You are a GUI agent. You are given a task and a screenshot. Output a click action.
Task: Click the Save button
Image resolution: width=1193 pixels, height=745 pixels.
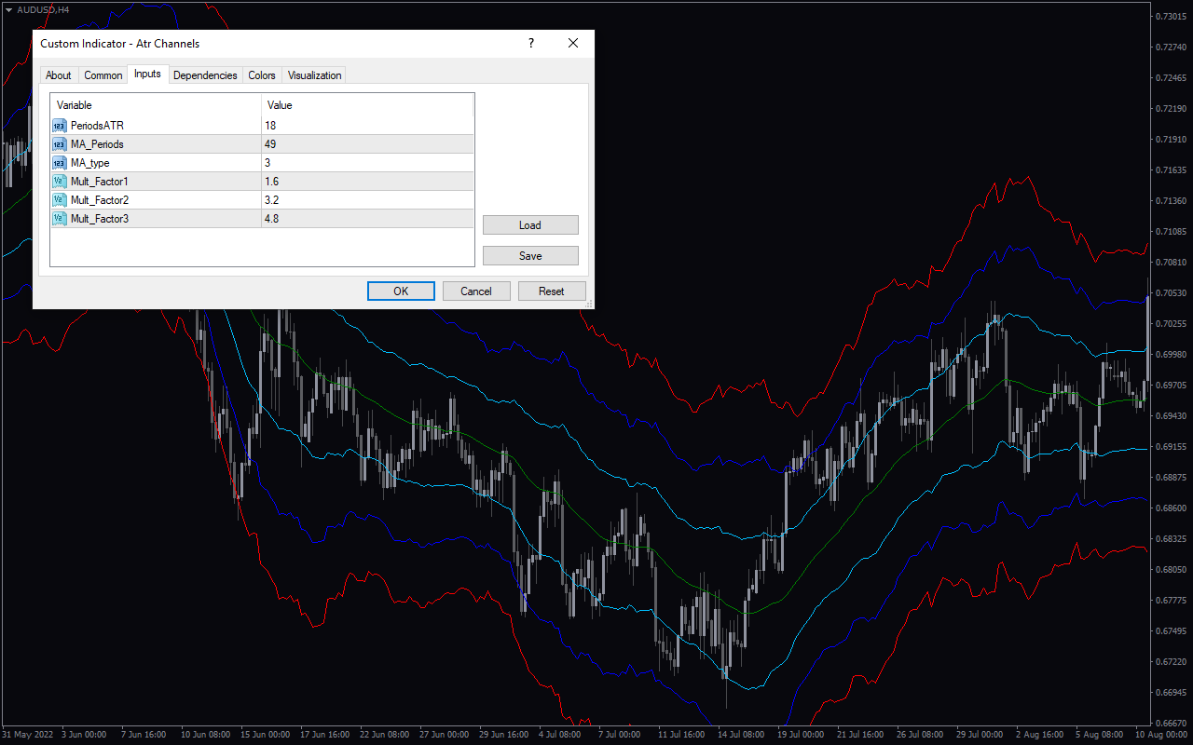click(x=530, y=256)
